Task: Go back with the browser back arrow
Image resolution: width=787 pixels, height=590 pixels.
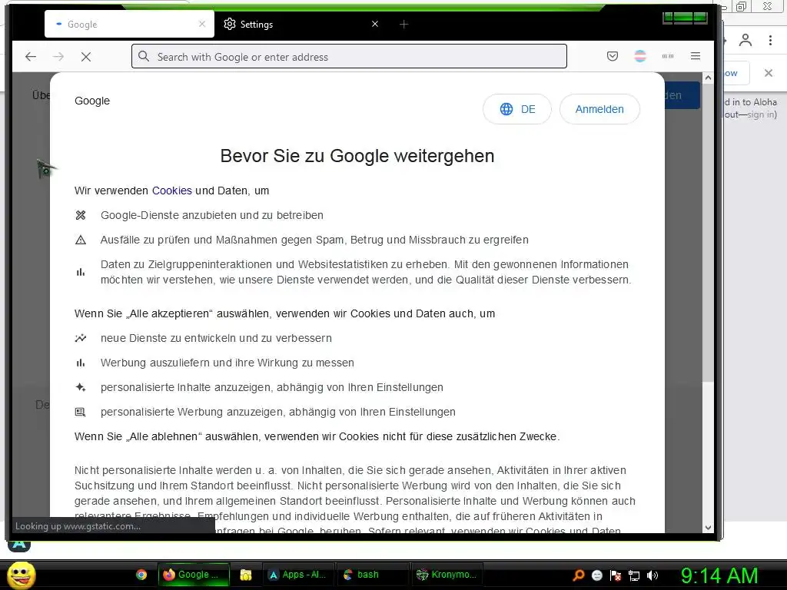Action: tap(31, 57)
